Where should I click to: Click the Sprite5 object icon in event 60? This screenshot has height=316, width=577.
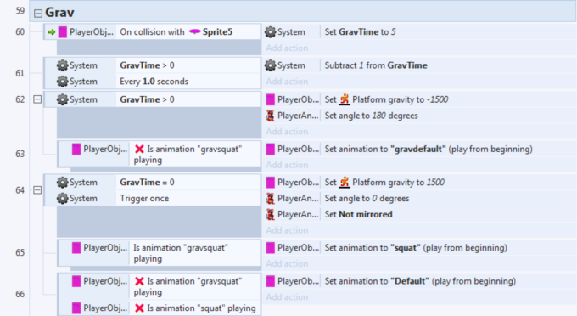tap(194, 32)
